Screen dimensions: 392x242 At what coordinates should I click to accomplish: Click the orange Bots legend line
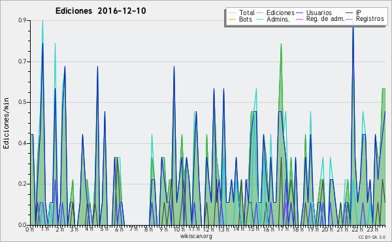pyautogui.click(x=232, y=19)
